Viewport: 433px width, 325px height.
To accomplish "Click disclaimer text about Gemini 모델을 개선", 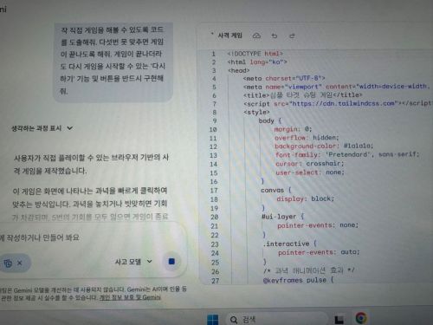I will pyautogui.click(x=94, y=293).
